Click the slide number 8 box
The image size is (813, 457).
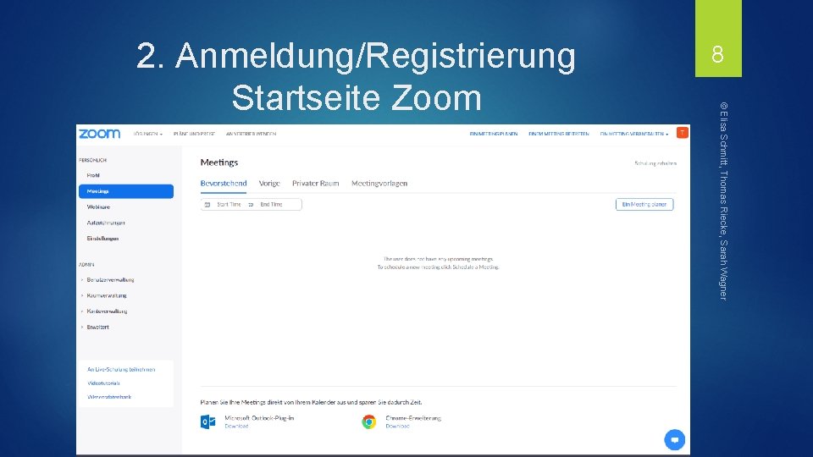click(x=718, y=38)
